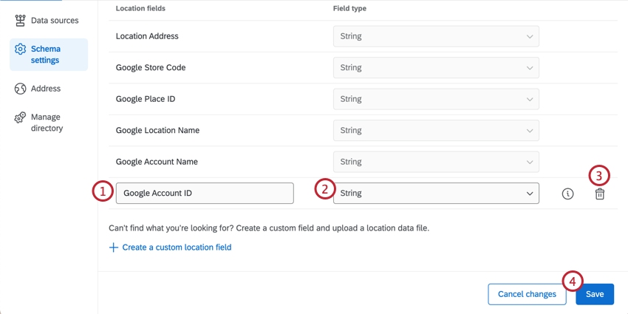The image size is (628, 314).
Task: Click the Google Account ID name field
Action: click(x=205, y=194)
